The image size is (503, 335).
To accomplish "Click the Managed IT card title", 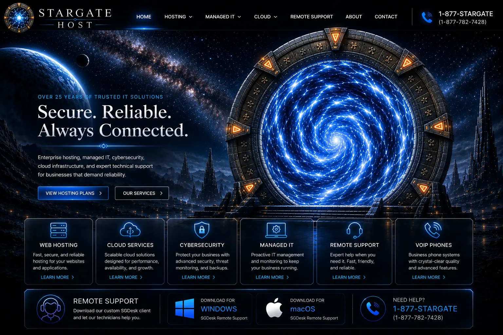I will coord(277,245).
